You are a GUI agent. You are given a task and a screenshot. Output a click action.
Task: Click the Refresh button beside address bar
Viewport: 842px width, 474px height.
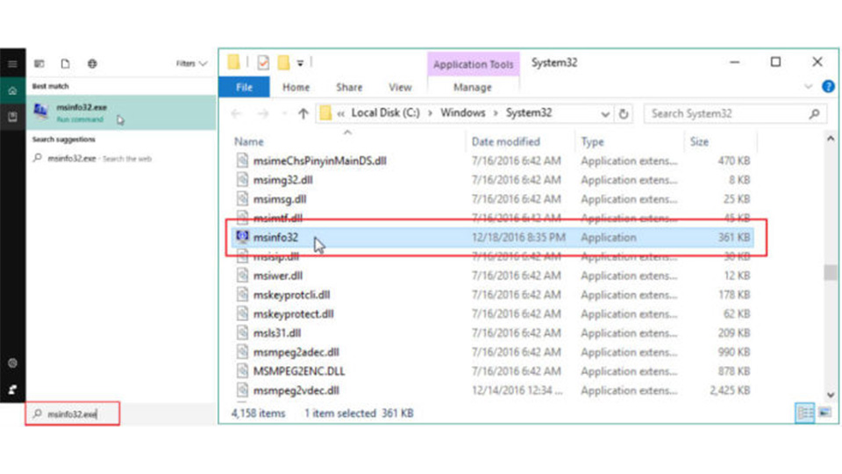coord(624,113)
